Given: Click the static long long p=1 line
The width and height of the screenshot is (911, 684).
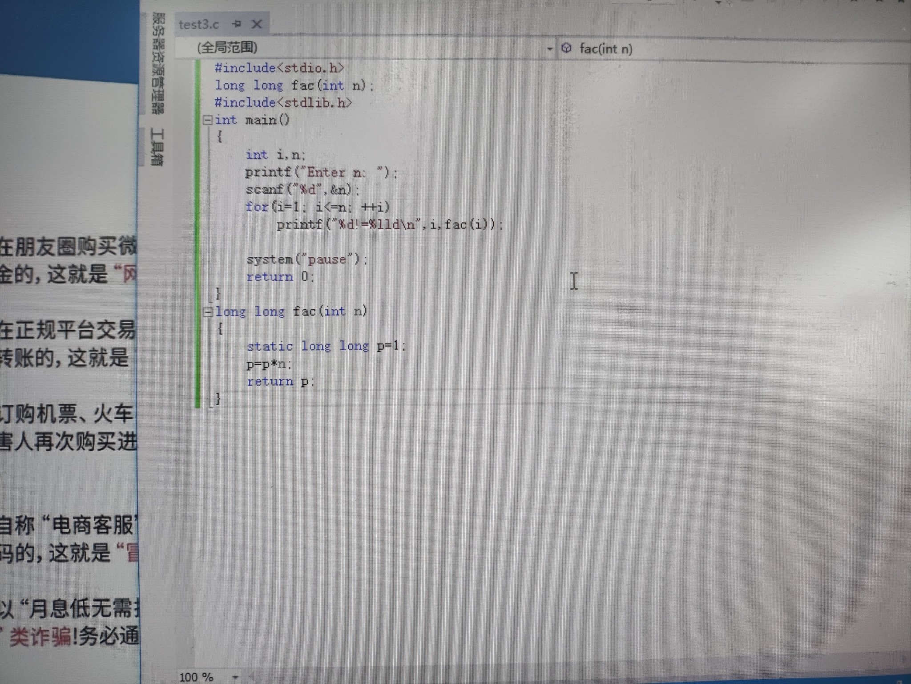Looking at the screenshot, I should 326,346.
